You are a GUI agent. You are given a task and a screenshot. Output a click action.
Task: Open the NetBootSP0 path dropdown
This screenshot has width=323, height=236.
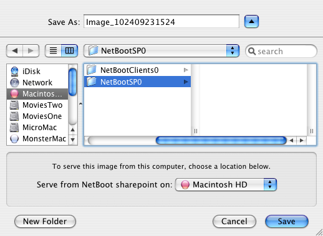161,50
